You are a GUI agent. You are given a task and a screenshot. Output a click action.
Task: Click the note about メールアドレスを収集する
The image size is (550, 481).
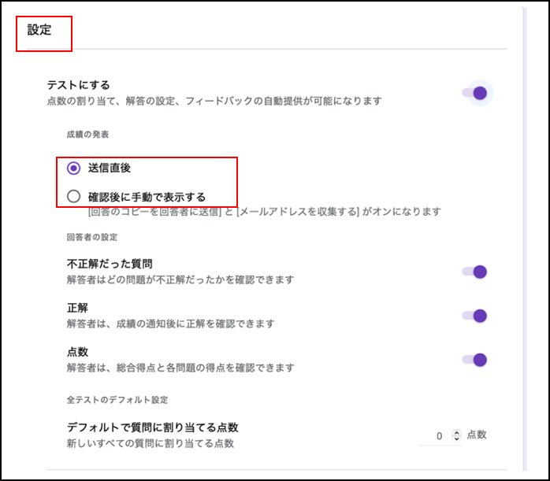(265, 212)
